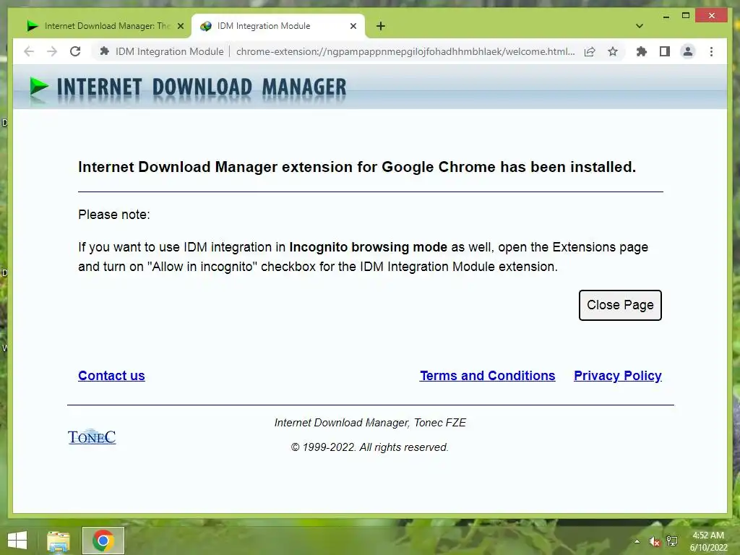Screen dimensions: 740x555
Task: Toggle the Chrome side panel
Action: click(665, 51)
